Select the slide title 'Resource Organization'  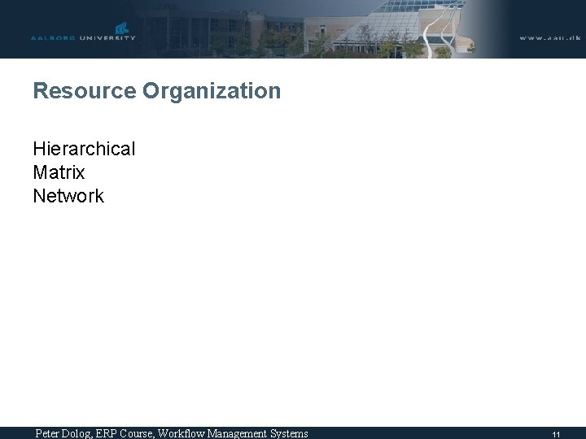click(157, 91)
